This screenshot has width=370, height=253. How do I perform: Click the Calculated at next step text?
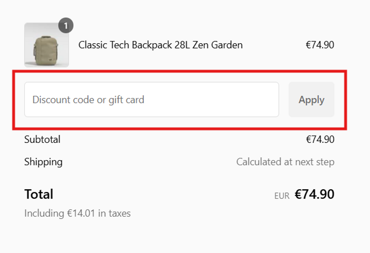tap(285, 162)
